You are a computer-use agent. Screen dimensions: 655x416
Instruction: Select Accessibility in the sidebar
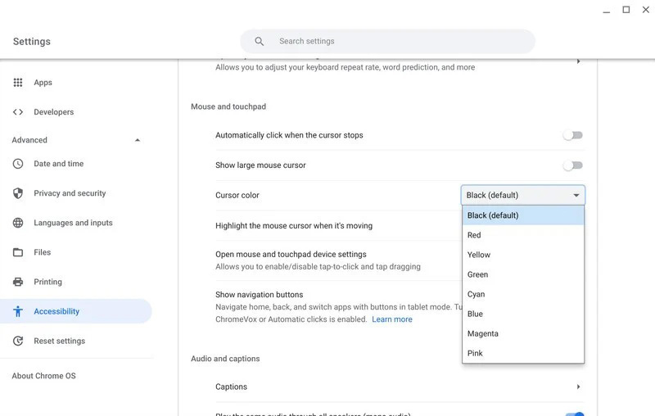(75, 311)
